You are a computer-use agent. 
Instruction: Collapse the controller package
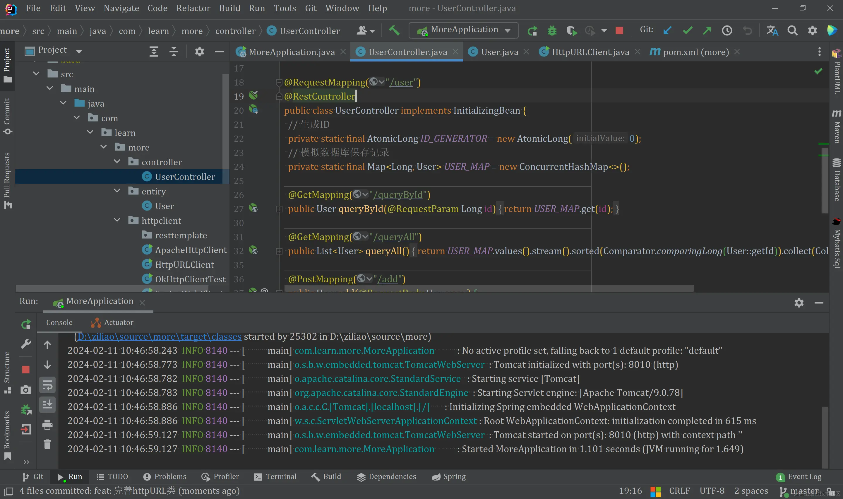pyautogui.click(x=117, y=162)
